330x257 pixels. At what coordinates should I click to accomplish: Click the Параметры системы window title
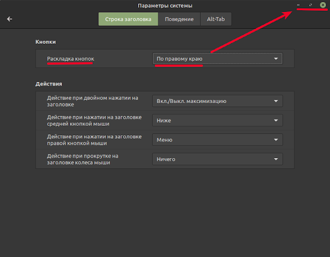[165, 6]
